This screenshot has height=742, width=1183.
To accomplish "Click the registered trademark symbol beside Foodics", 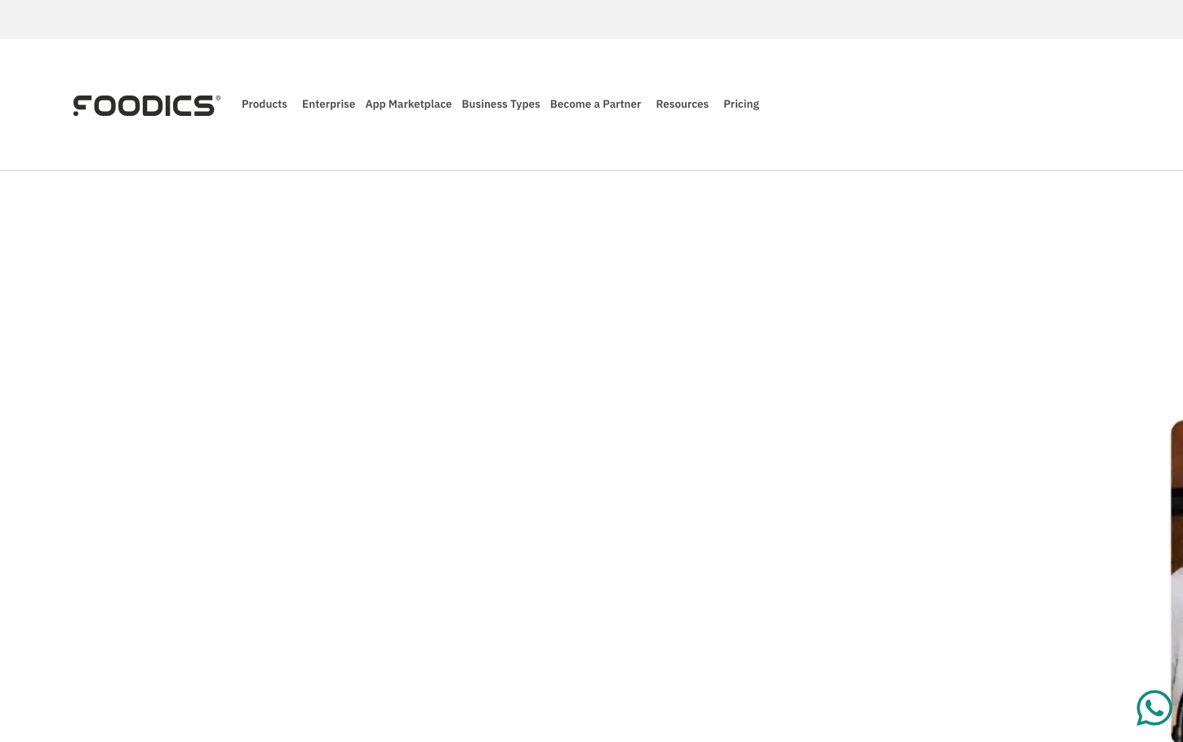I will [x=218, y=98].
